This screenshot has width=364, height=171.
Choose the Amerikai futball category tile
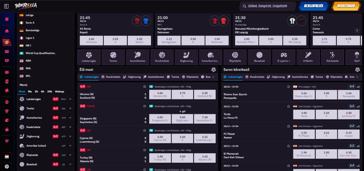click(210, 57)
